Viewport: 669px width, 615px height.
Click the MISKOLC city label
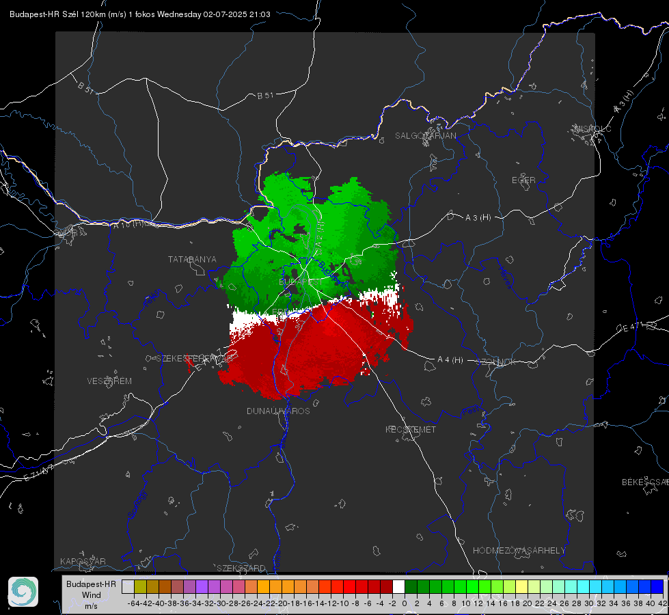pyautogui.click(x=592, y=128)
